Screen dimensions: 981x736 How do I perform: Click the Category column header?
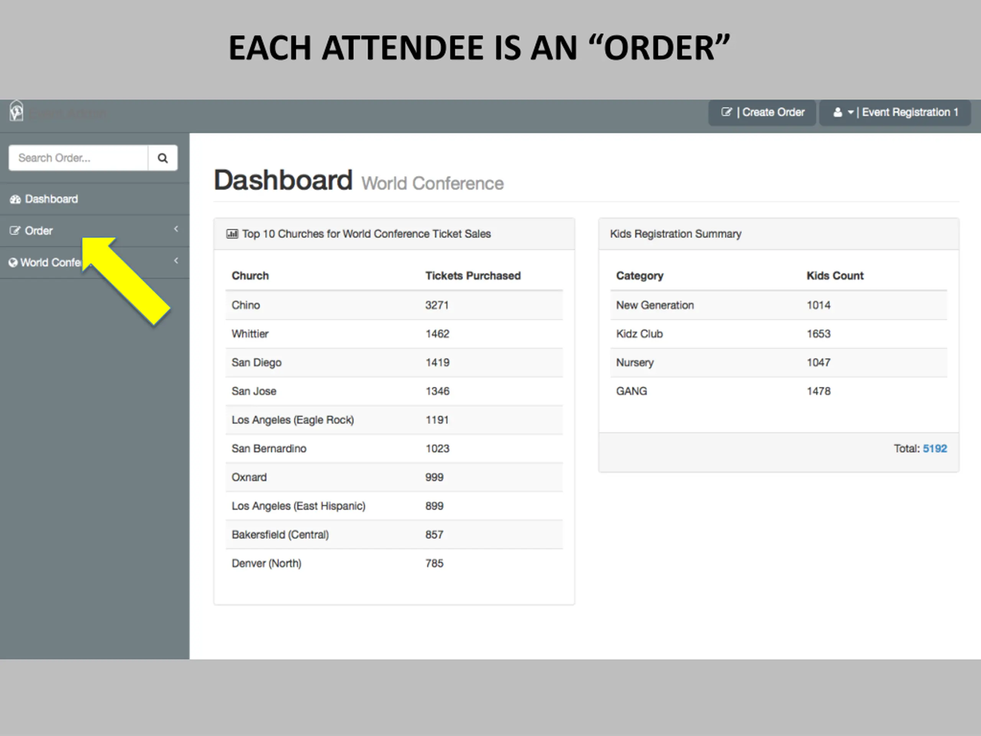point(640,276)
